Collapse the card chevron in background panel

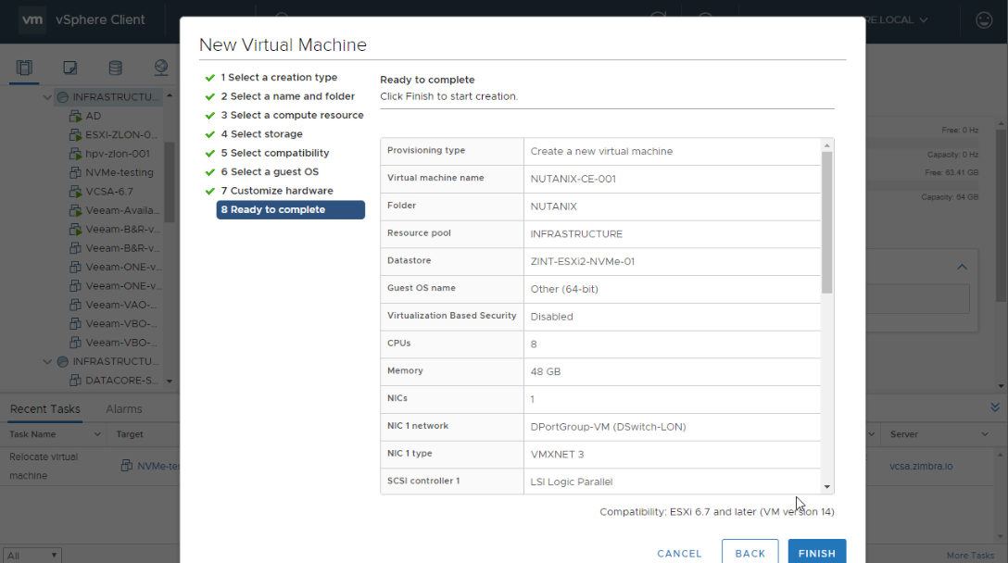coord(962,267)
